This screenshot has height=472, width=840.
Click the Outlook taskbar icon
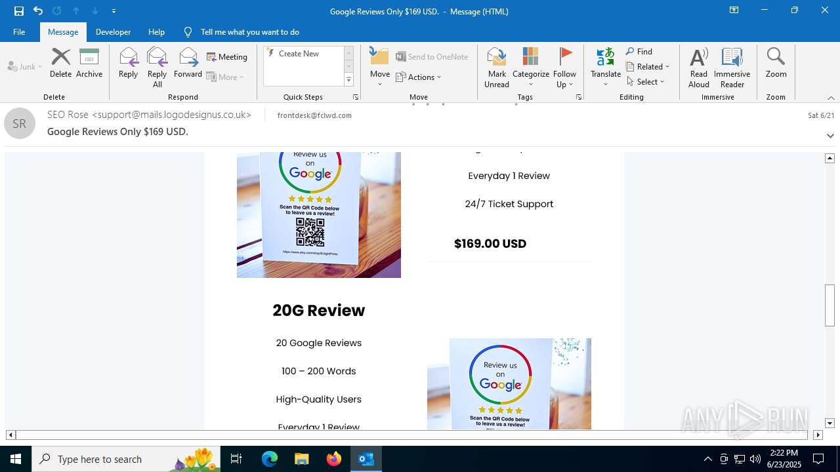tap(366, 459)
